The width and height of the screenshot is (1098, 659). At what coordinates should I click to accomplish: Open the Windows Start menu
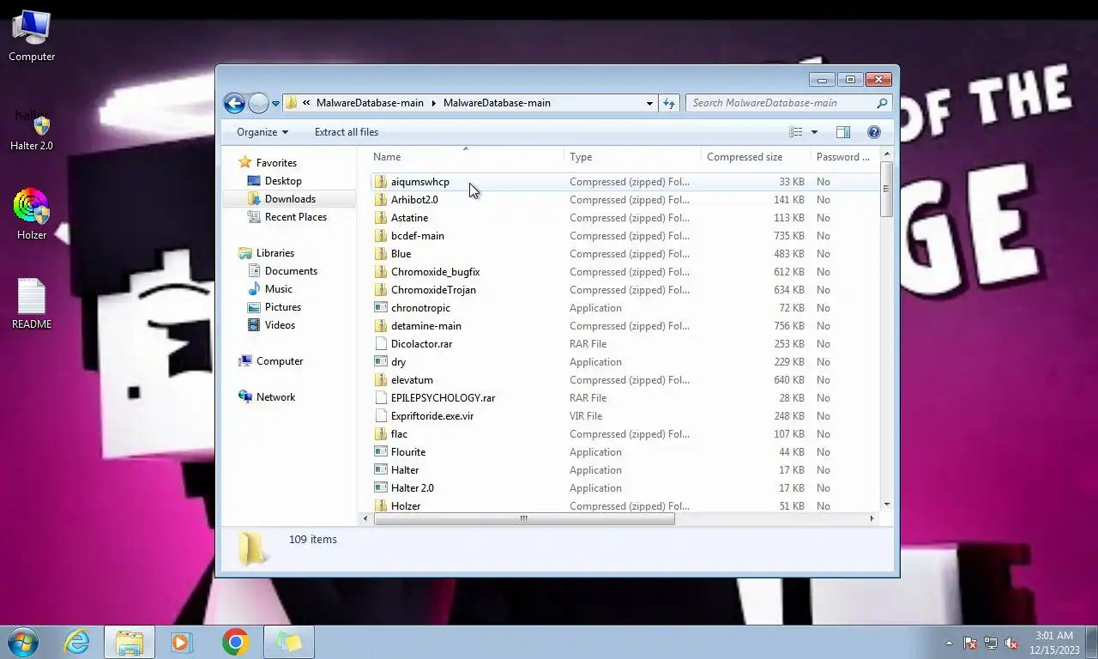(23, 642)
